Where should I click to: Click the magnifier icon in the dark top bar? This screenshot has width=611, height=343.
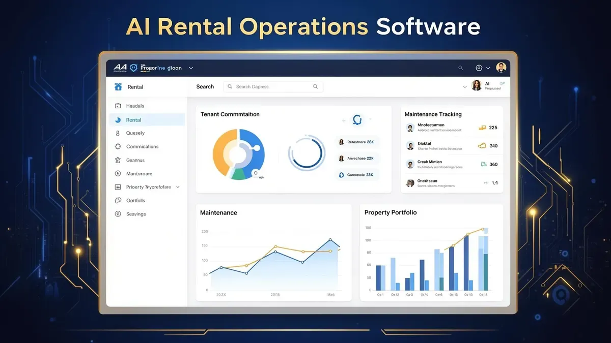[461, 68]
